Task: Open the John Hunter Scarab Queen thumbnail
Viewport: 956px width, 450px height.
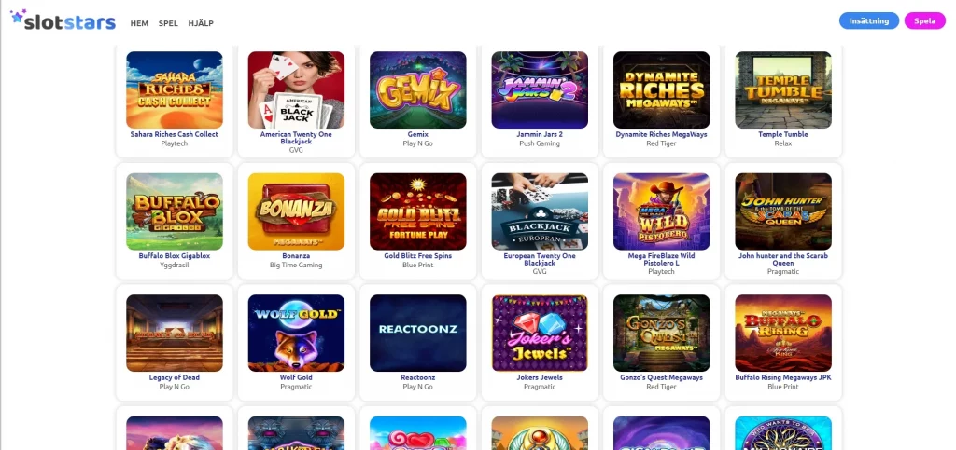Action: coord(783,211)
